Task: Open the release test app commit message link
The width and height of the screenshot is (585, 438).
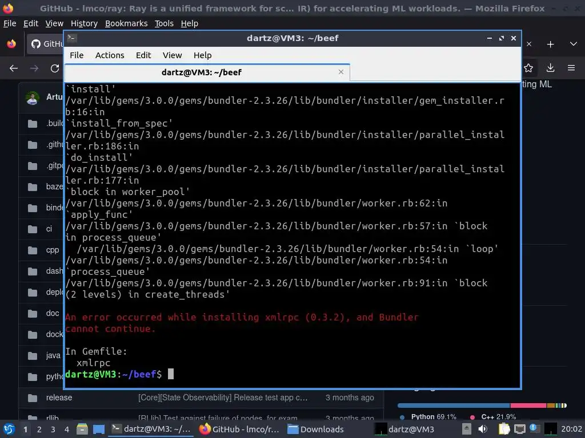Action: [223, 398]
